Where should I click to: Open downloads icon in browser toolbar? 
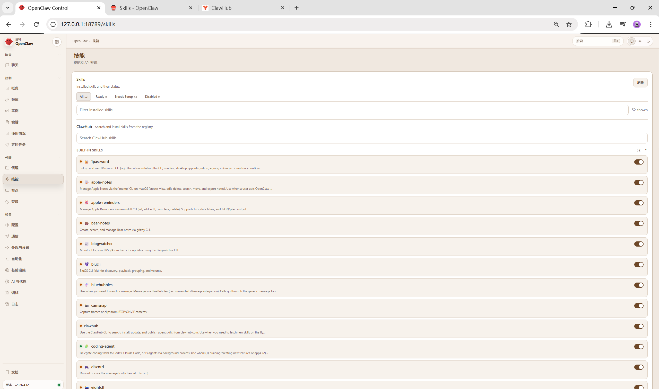(x=609, y=24)
